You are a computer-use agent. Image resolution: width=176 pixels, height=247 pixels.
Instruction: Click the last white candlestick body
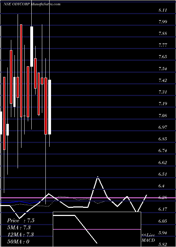(50, 107)
